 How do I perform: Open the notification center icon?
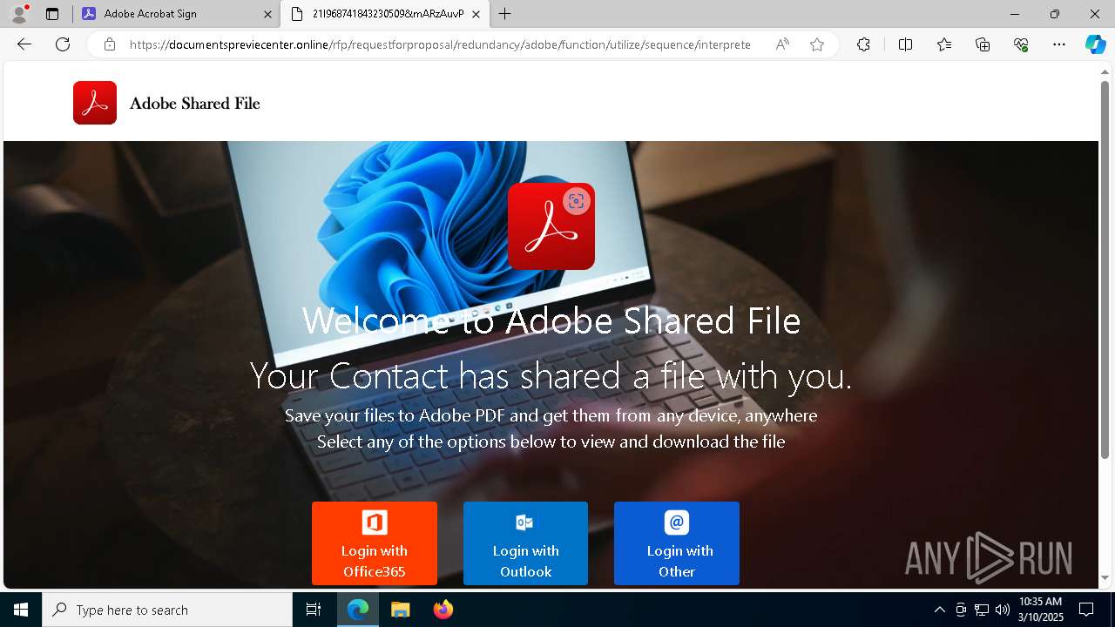click(x=1086, y=610)
